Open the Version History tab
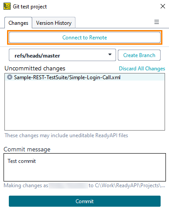169x216 pixels. [54, 23]
